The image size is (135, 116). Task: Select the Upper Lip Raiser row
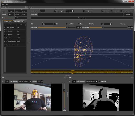click(x=15, y=28)
